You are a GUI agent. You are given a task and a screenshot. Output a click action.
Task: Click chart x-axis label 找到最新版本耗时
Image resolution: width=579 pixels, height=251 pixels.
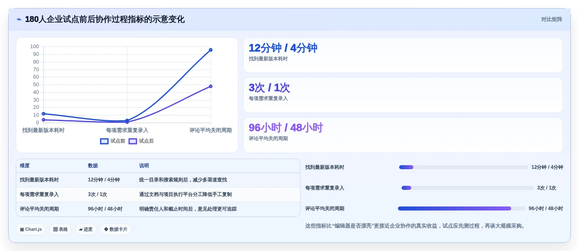click(x=43, y=130)
